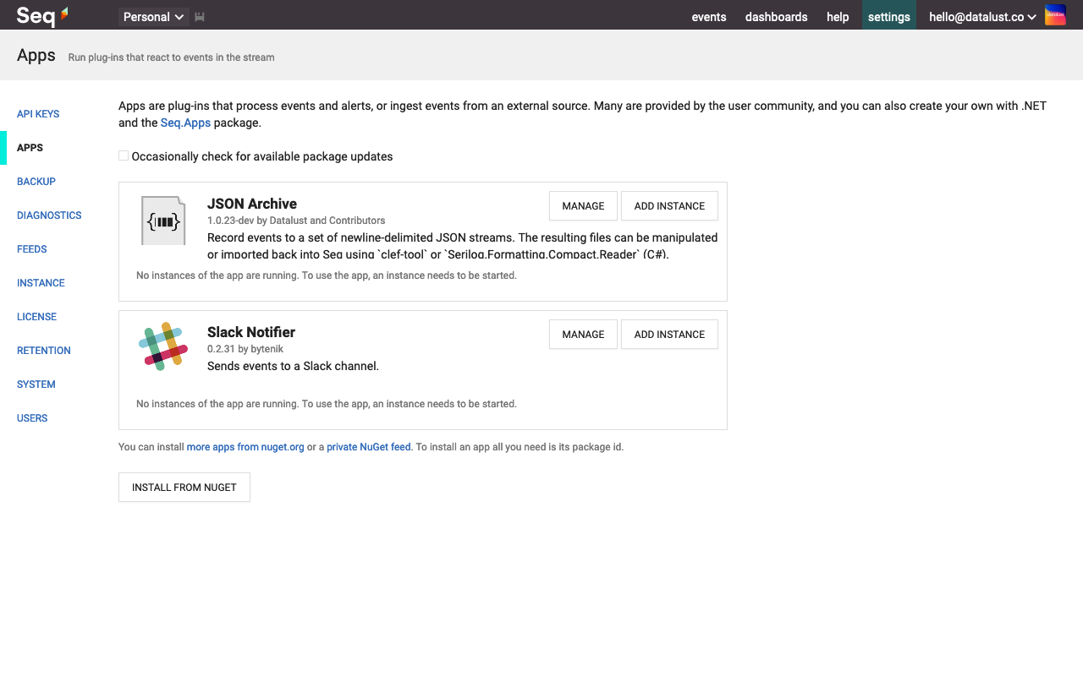This screenshot has height=676, width=1083.
Task: Click '1.0.23-dev by Datalust and Contributors' text
Action: coord(296,221)
